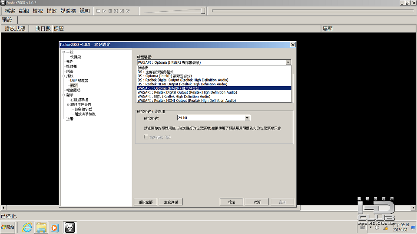Open the output device dropdown arrow
The width and height of the screenshot is (417, 234).
288,62
